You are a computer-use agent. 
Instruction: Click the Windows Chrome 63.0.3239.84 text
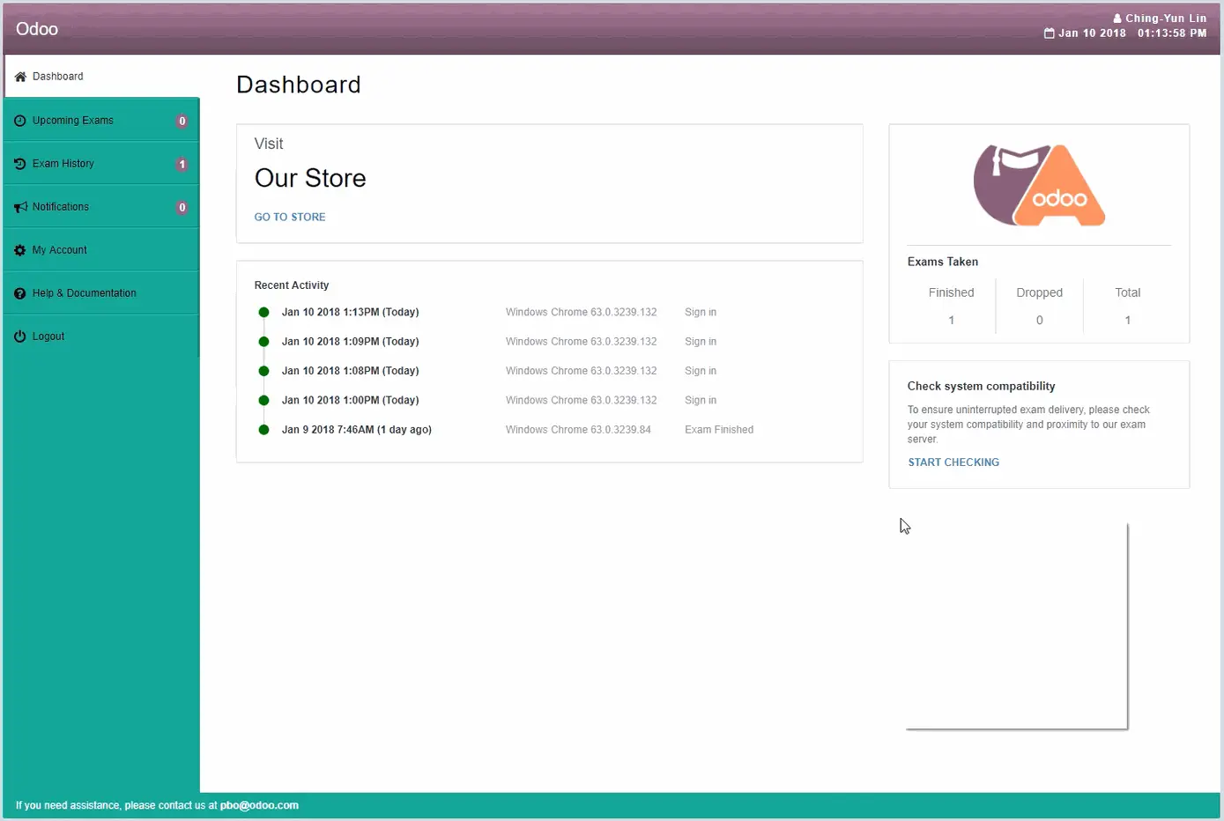click(x=578, y=430)
